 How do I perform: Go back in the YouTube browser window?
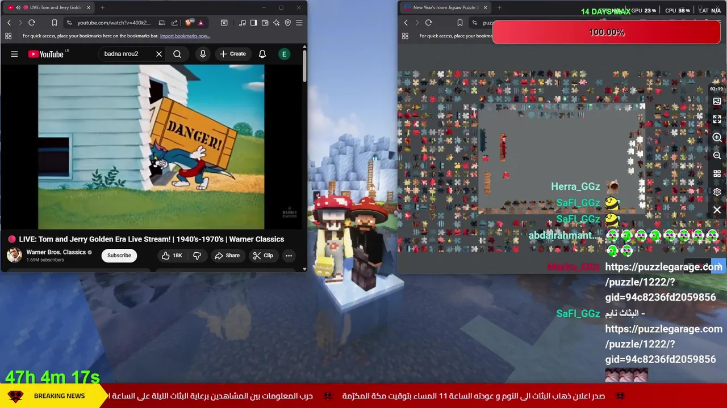tap(9, 23)
